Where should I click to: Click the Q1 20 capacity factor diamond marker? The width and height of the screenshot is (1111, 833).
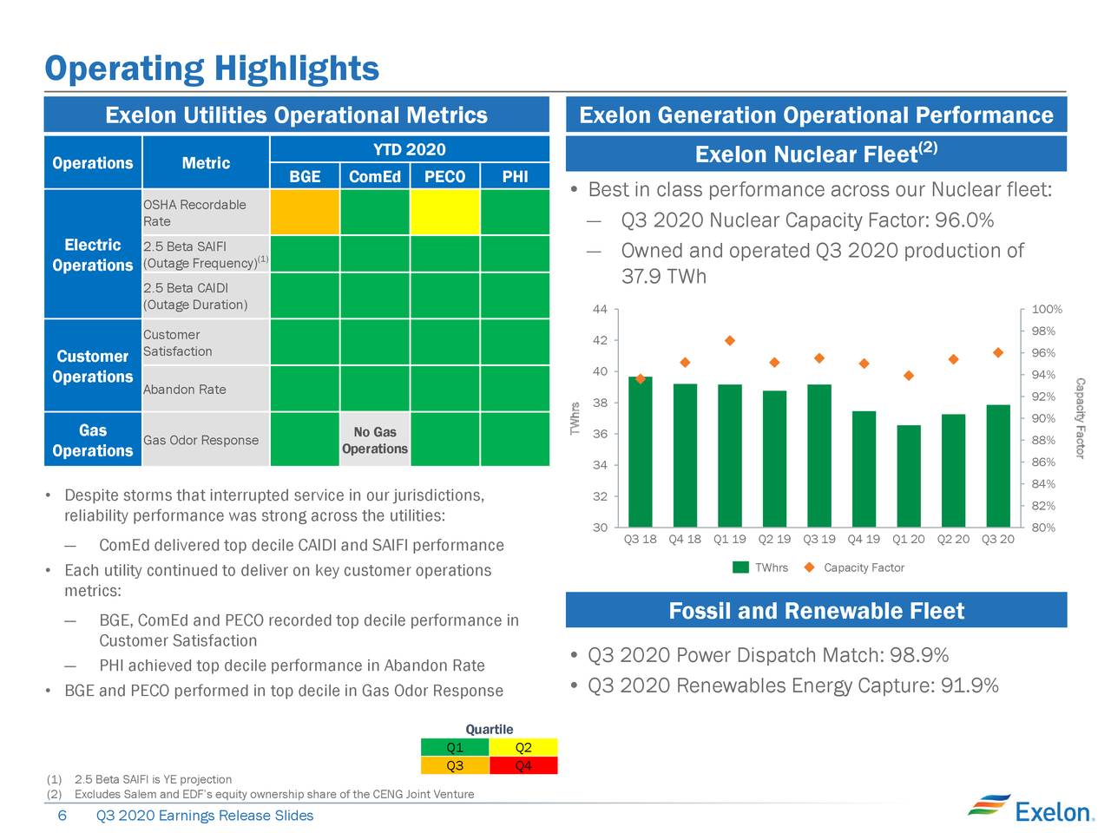[909, 376]
